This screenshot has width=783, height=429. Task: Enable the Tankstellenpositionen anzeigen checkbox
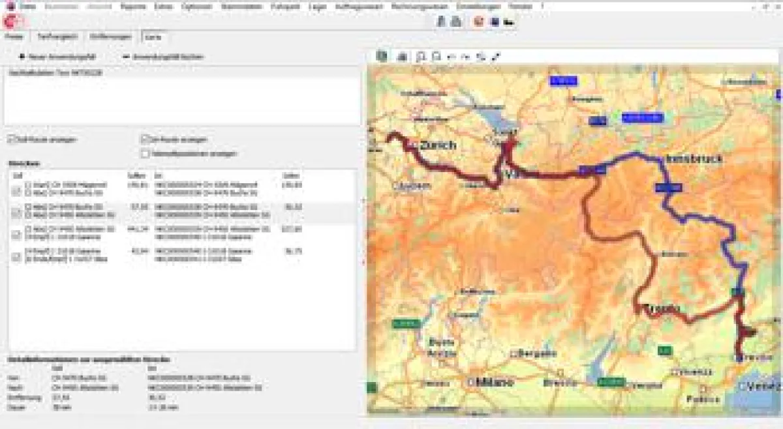(145, 152)
